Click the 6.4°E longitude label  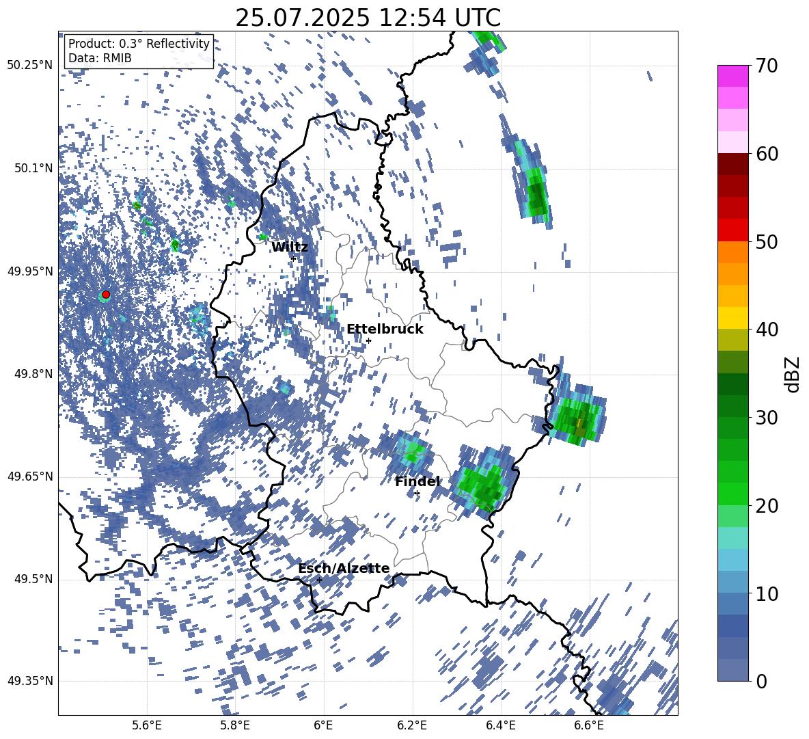click(500, 725)
